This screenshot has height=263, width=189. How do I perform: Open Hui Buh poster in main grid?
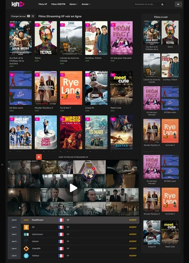pos(20,38)
